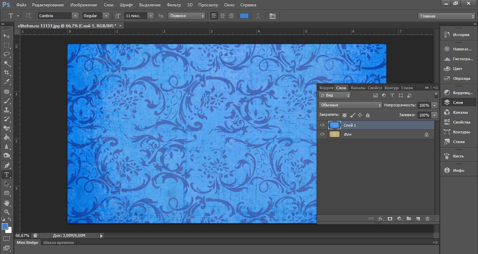478x254 pixels.
Task: Open the Обычные blend mode dropdown
Action: click(350, 105)
